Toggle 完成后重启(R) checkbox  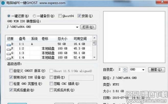tap(11, 90)
